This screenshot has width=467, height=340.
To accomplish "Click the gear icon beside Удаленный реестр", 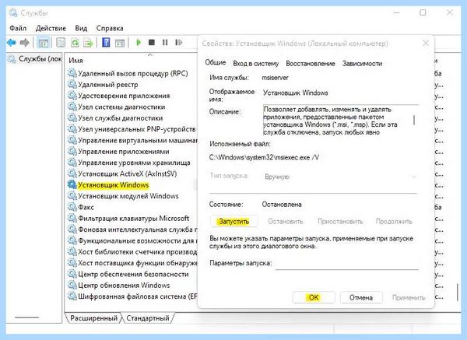I will (72, 84).
